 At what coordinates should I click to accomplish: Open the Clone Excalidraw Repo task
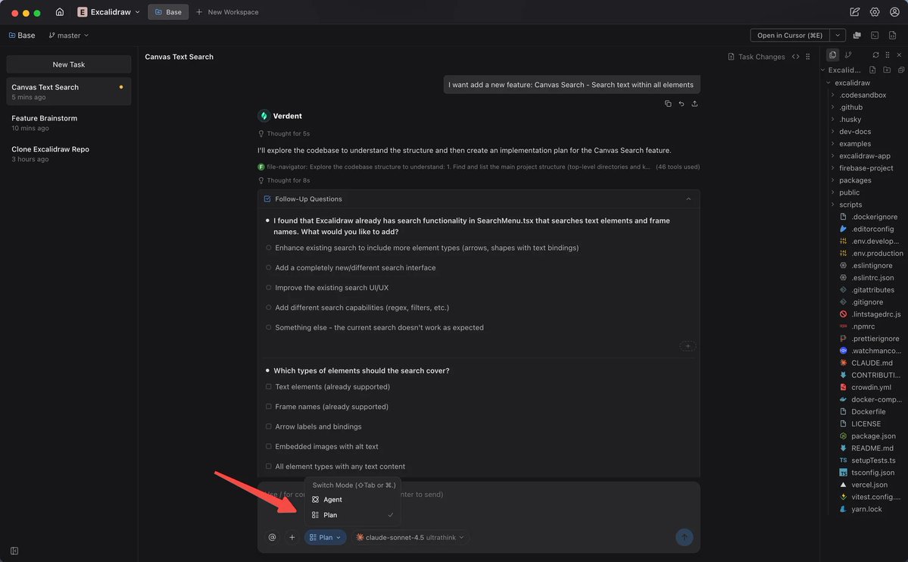(x=68, y=154)
